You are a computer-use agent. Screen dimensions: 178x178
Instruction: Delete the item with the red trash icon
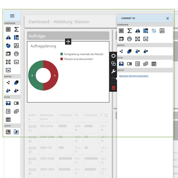113,88
